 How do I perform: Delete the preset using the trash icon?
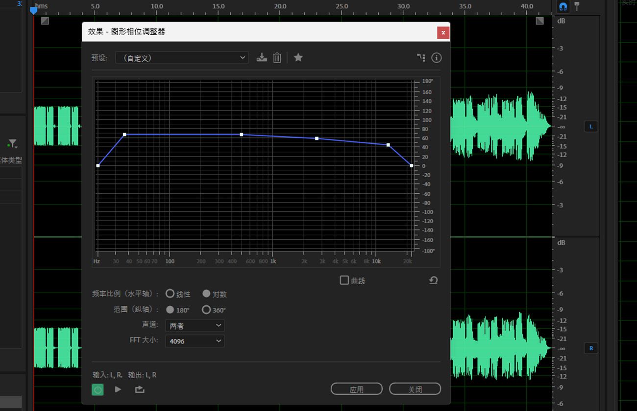[277, 58]
